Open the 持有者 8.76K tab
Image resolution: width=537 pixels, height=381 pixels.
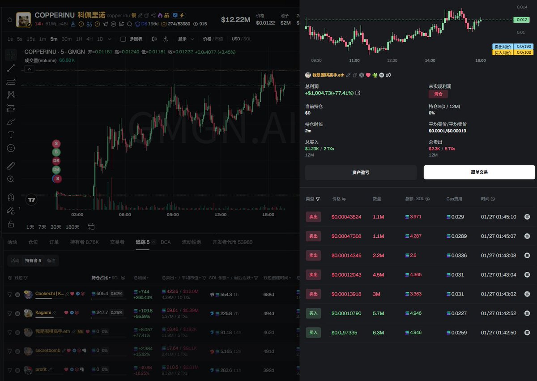coord(84,242)
